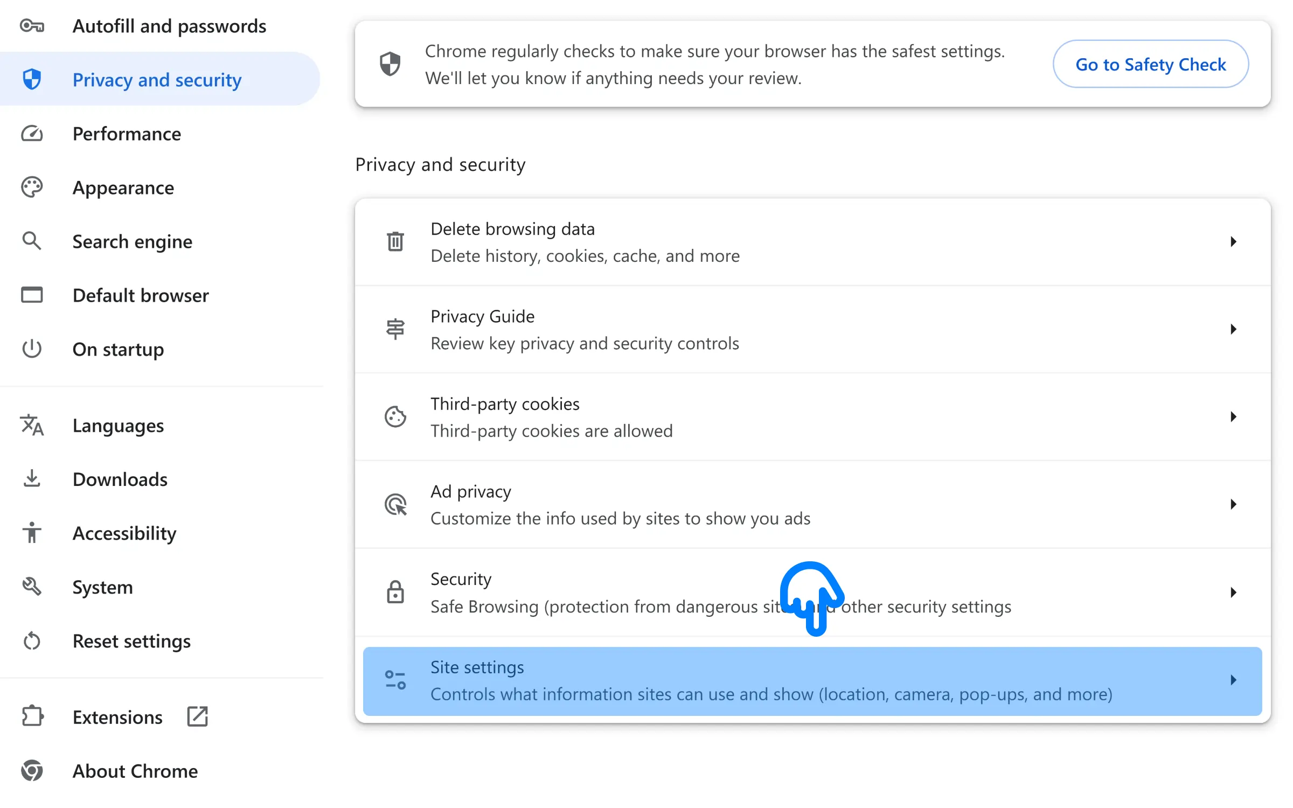
Task: Click the Third-party cookies icon
Action: pos(395,416)
